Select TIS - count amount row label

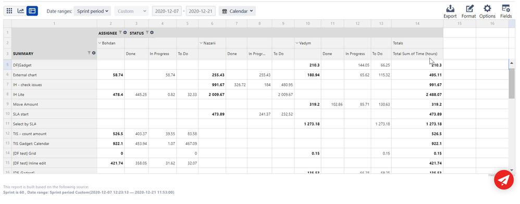[30, 134]
